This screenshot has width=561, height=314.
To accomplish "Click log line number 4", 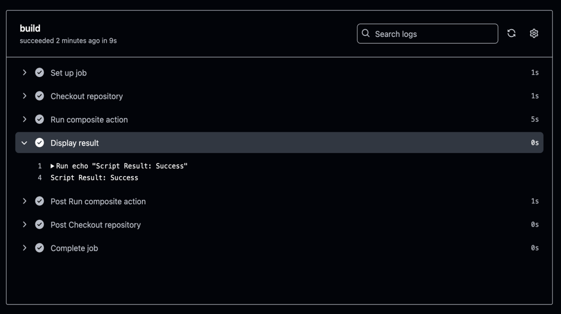I will (40, 178).
